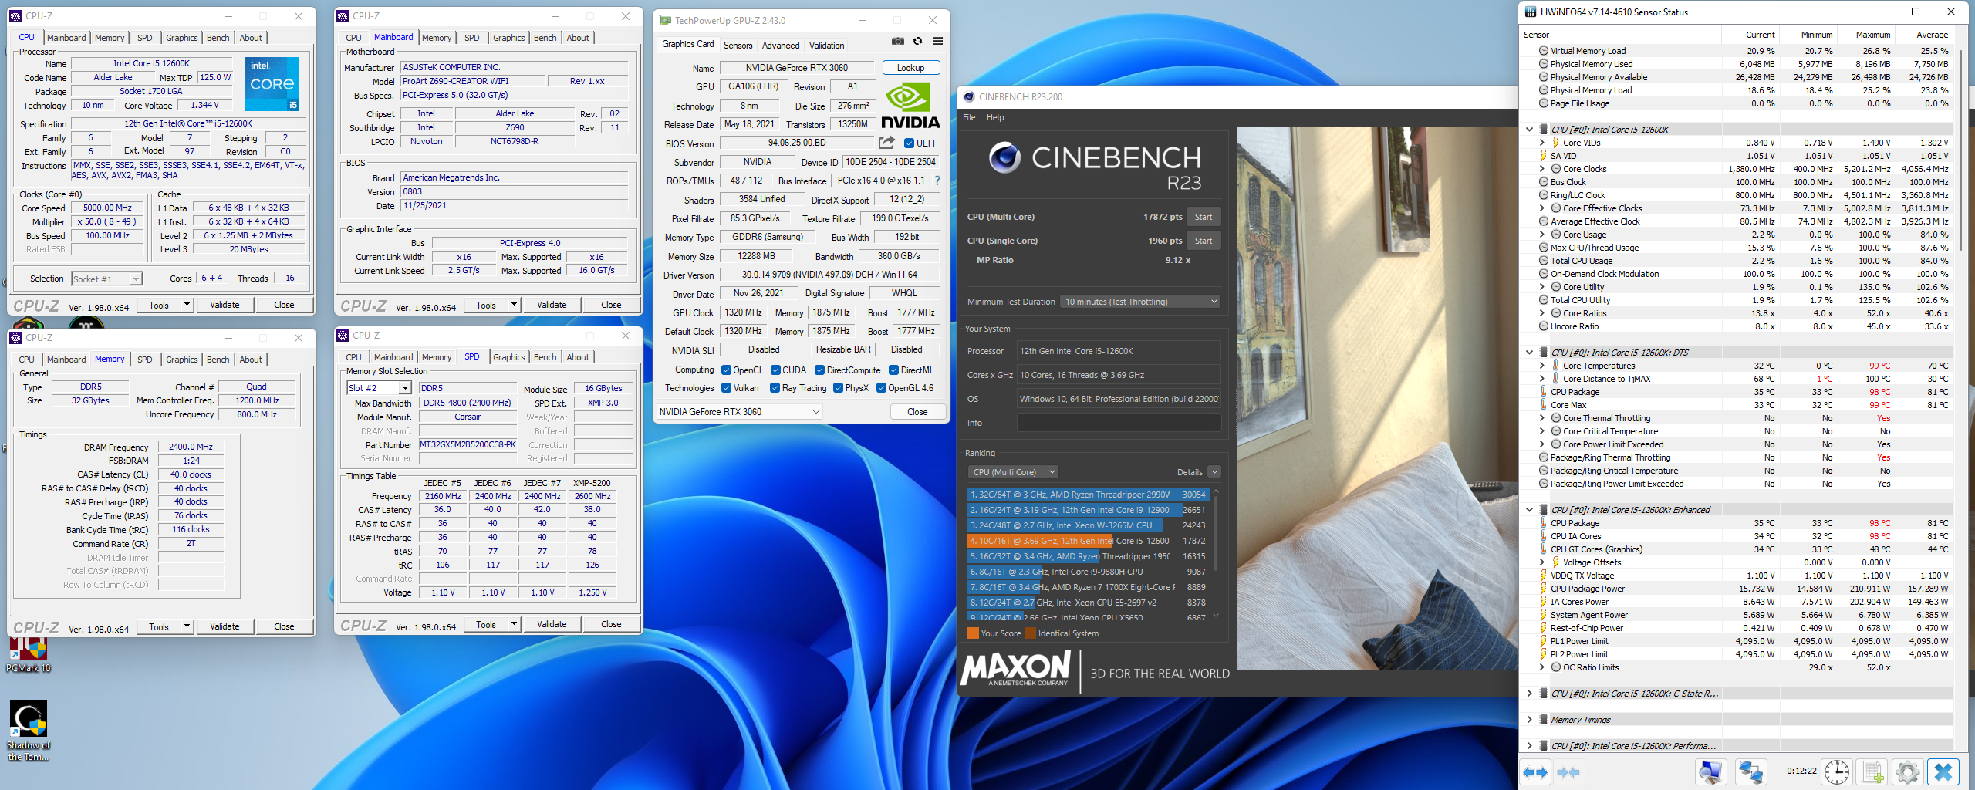Click the BIOS version export share icon
Viewport: 1975px width, 790px height.
[x=886, y=143]
